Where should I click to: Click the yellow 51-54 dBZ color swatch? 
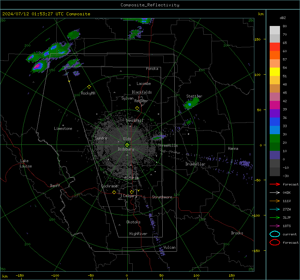(275, 72)
